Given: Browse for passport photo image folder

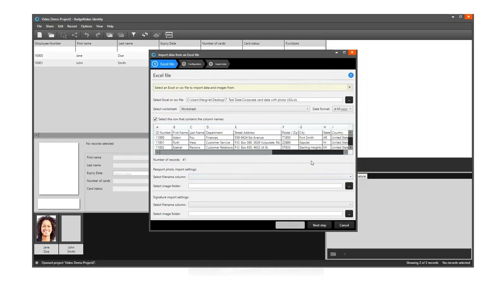Looking at the screenshot, I should [x=349, y=186].
